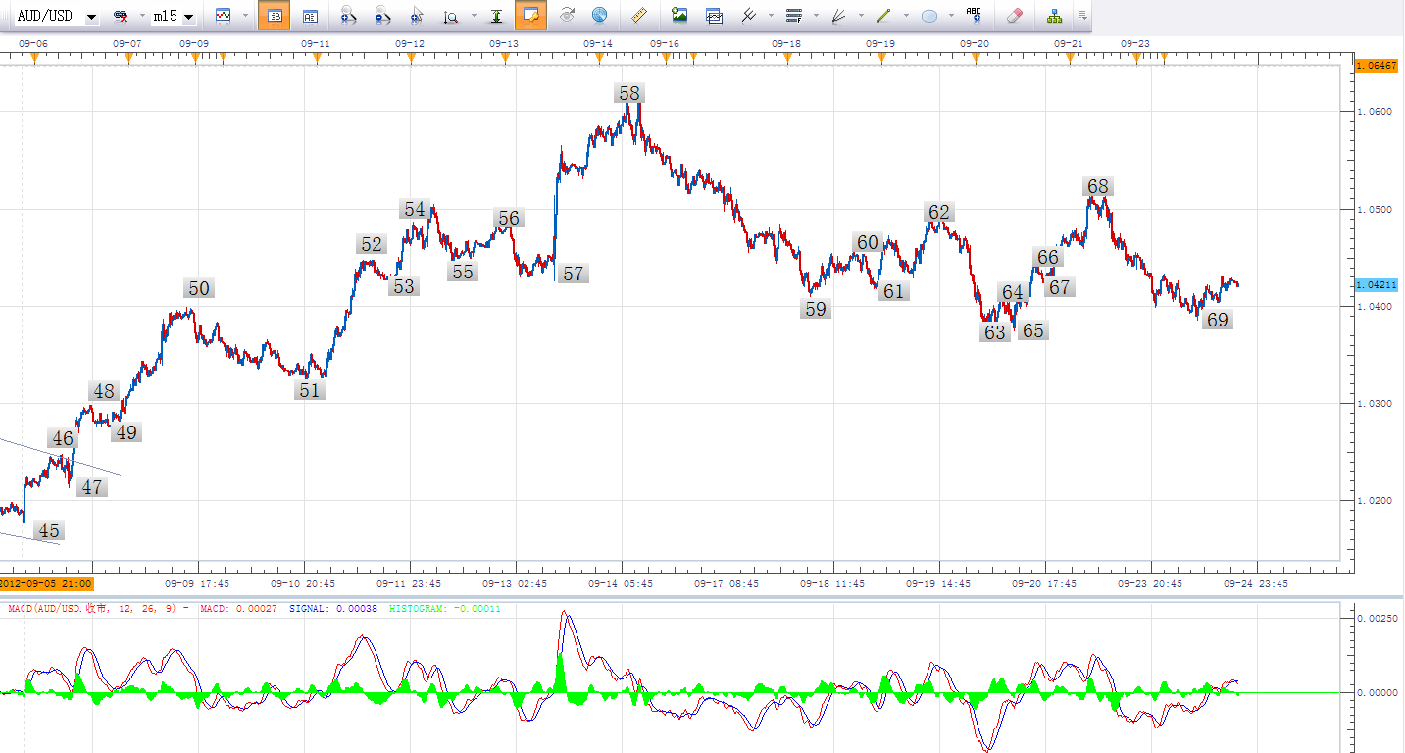Viewport: 1405px width, 753px height.
Task: Click chart label 69
Action: point(1217,320)
